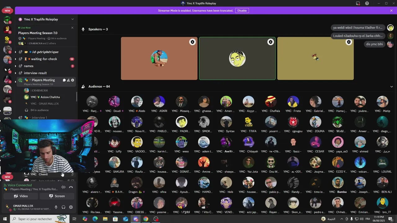Open Players Meeting channel settings gear

coord(73,80)
